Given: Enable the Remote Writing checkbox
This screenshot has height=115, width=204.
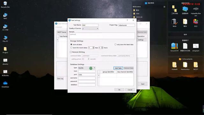Looking at the screenshot, I should tap(71, 52).
